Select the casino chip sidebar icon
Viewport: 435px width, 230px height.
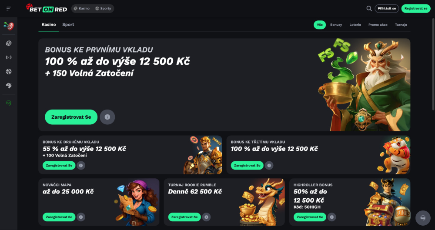click(x=9, y=43)
